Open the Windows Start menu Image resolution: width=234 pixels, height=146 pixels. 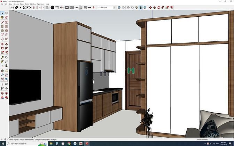[x=3, y=144]
